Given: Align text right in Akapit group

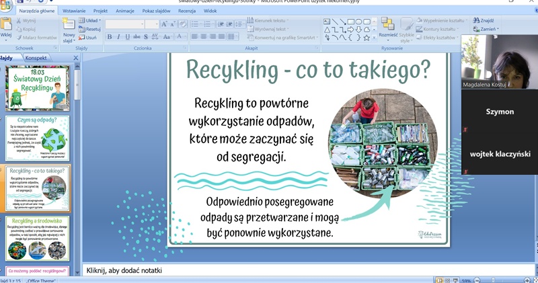Looking at the screenshot, I should [x=213, y=36].
